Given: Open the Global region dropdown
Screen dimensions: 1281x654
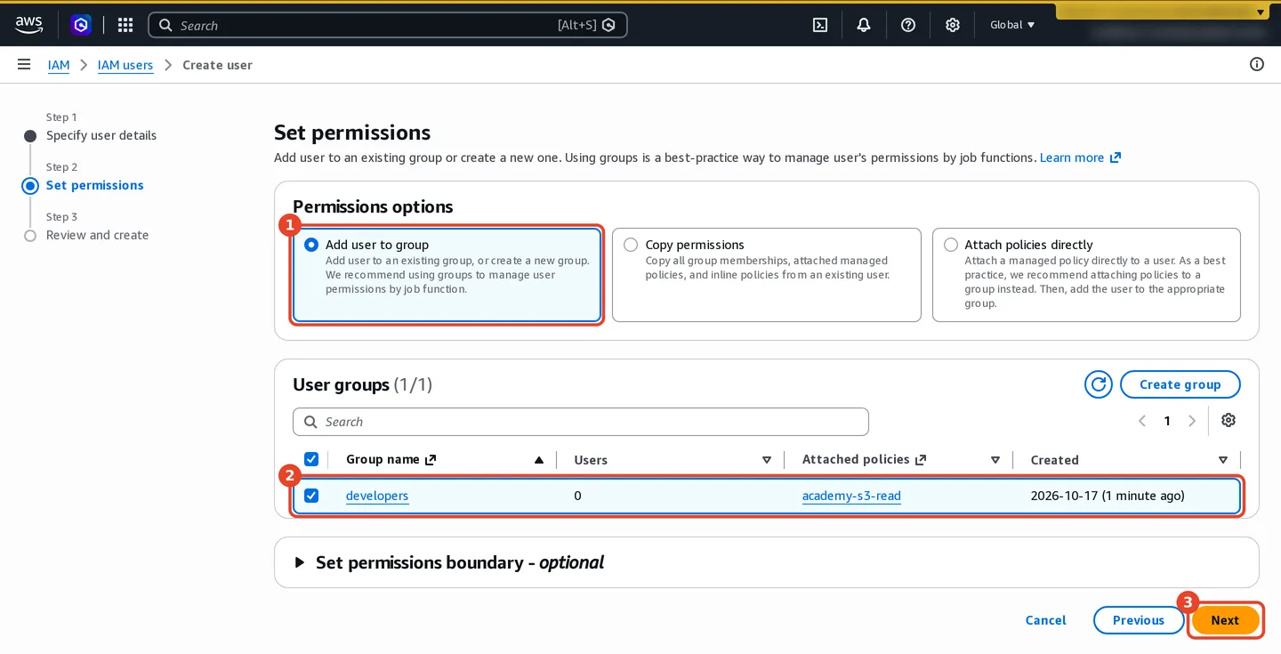Looking at the screenshot, I should point(1012,25).
